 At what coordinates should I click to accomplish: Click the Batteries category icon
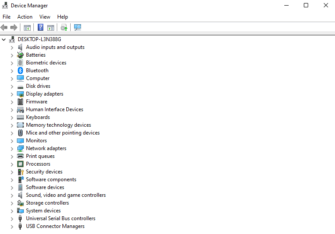(20, 55)
